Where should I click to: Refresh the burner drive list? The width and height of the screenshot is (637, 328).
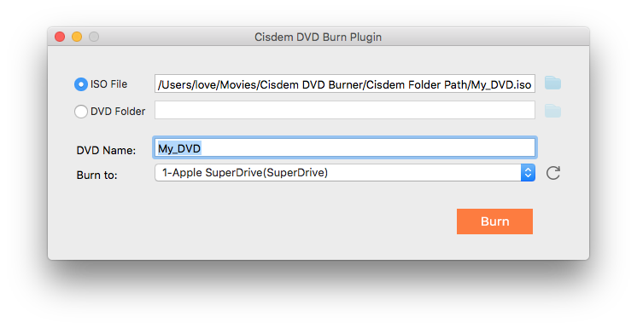tap(553, 173)
